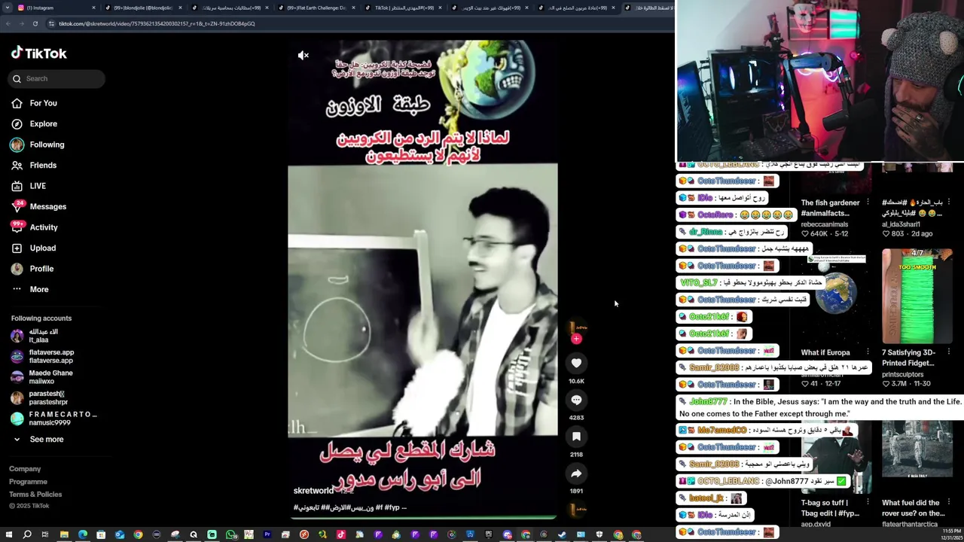The width and height of the screenshot is (964, 542).
Task: Click the skretworld username
Action: 313,491
